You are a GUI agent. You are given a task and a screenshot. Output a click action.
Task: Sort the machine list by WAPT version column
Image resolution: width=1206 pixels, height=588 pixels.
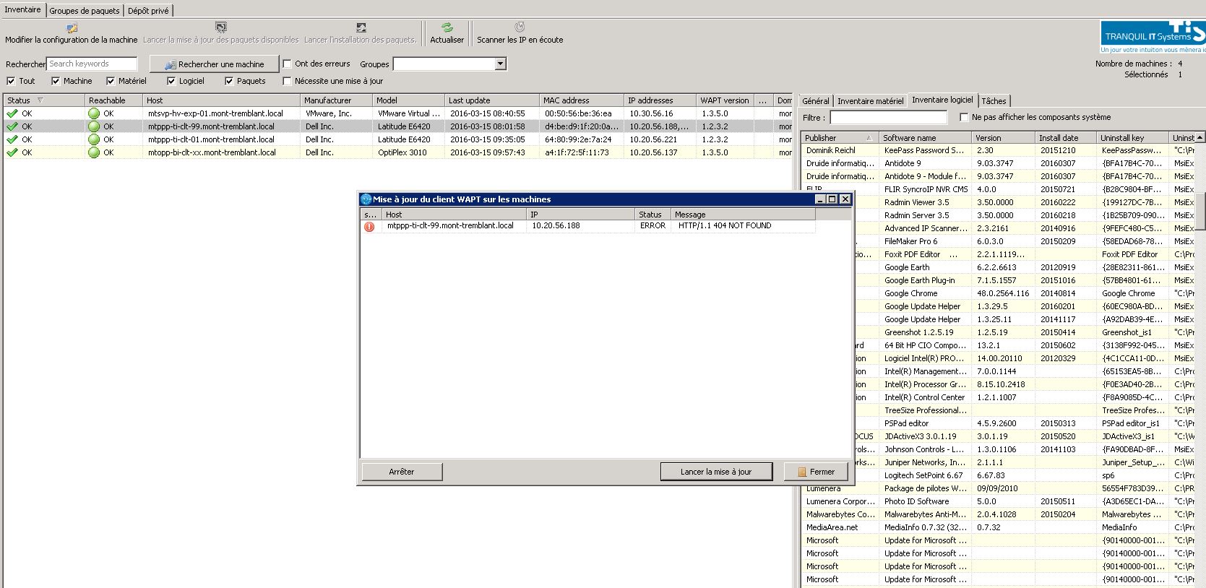click(x=725, y=100)
